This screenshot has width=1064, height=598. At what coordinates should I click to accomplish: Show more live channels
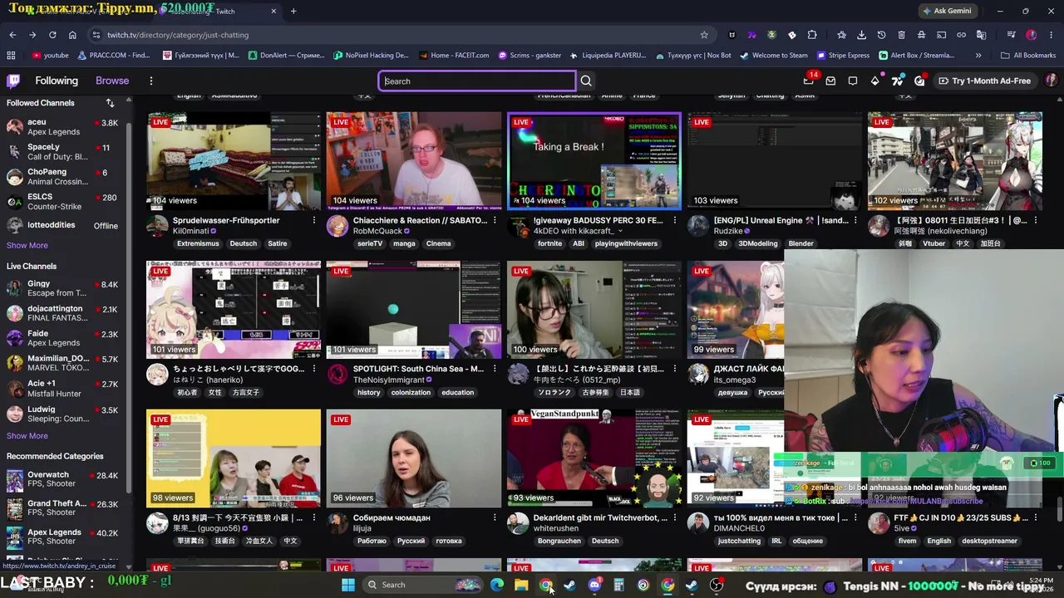click(27, 435)
